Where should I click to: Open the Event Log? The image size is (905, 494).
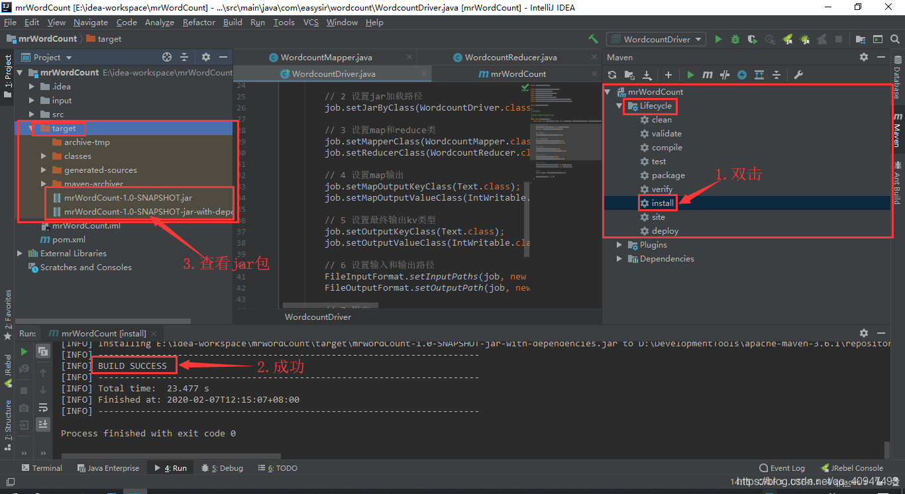[x=782, y=468]
